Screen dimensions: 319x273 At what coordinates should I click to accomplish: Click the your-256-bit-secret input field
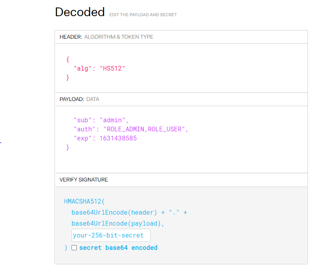point(111,235)
